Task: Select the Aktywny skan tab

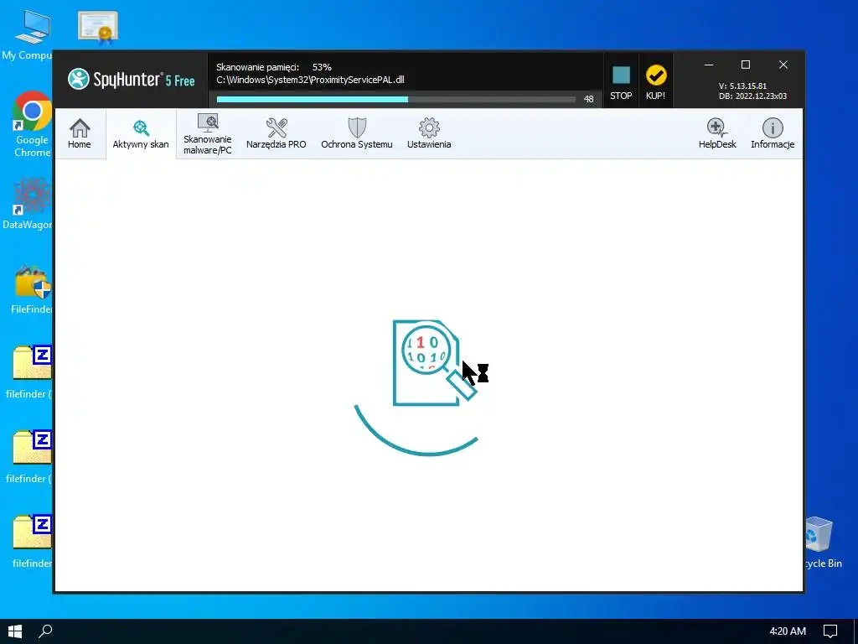Action: (141, 133)
